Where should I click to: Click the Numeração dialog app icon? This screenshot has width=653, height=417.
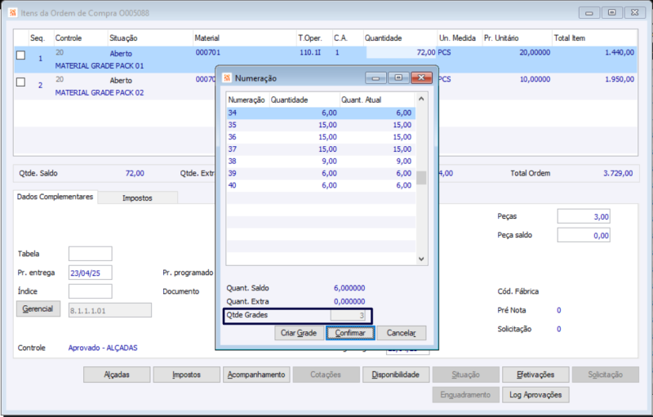coord(227,78)
